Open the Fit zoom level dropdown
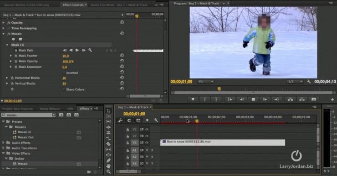Image resolution: width=337 pixels, height=176 pixels. pyautogui.click(x=206, y=82)
